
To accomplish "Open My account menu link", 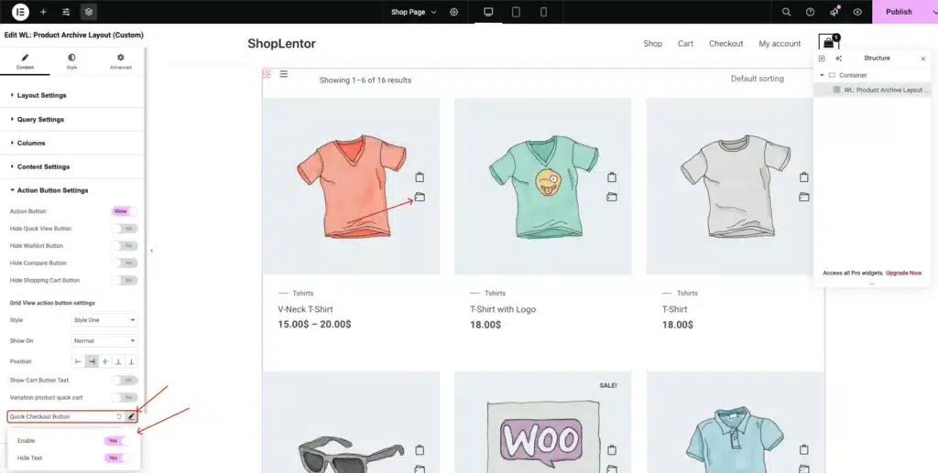I will pyautogui.click(x=780, y=44).
